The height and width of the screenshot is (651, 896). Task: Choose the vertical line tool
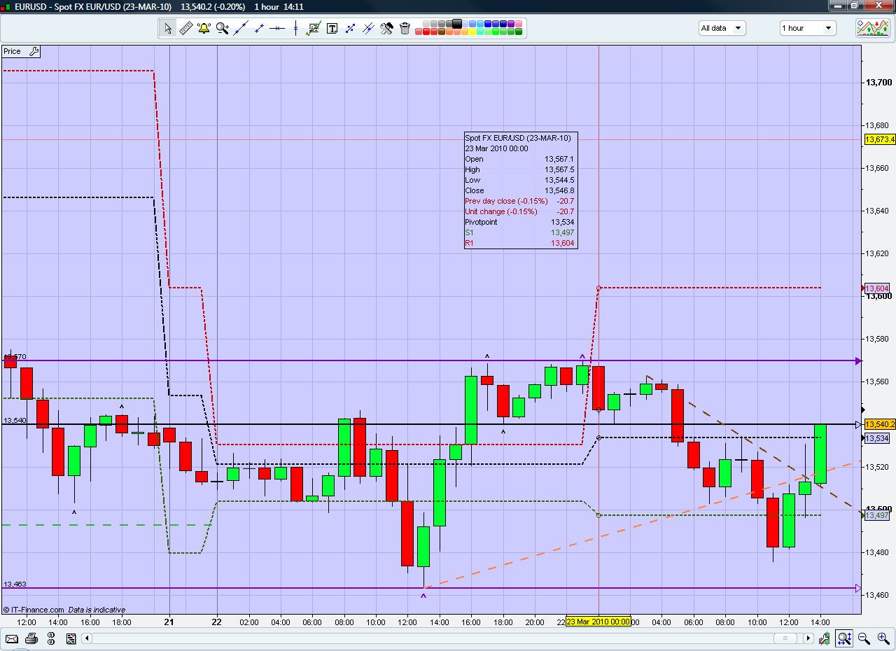point(295,28)
